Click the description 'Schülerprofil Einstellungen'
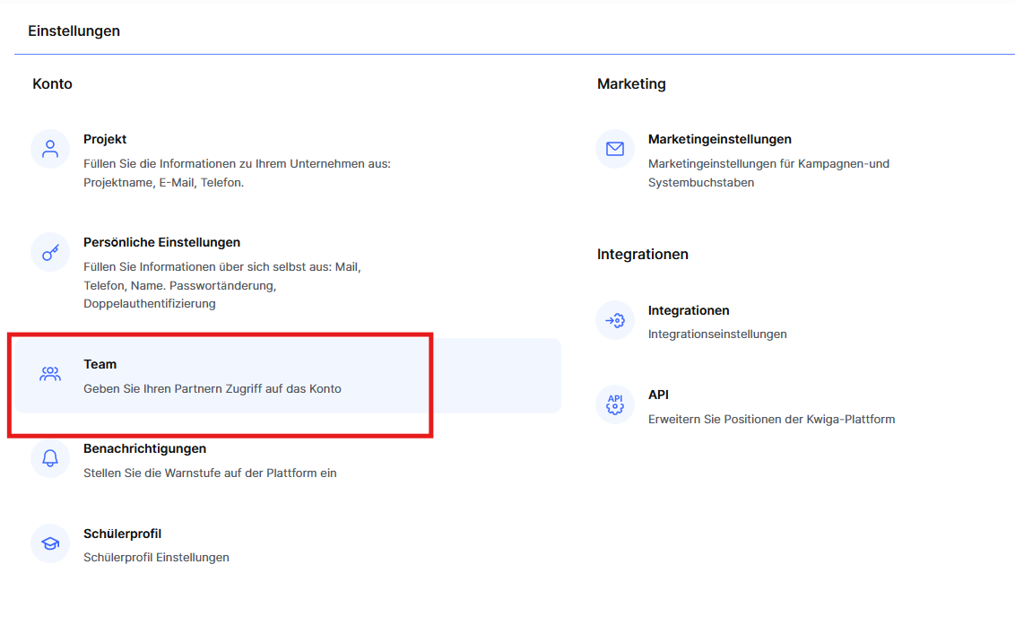The height and width of the screenshot is (634, 1015). 156,557
